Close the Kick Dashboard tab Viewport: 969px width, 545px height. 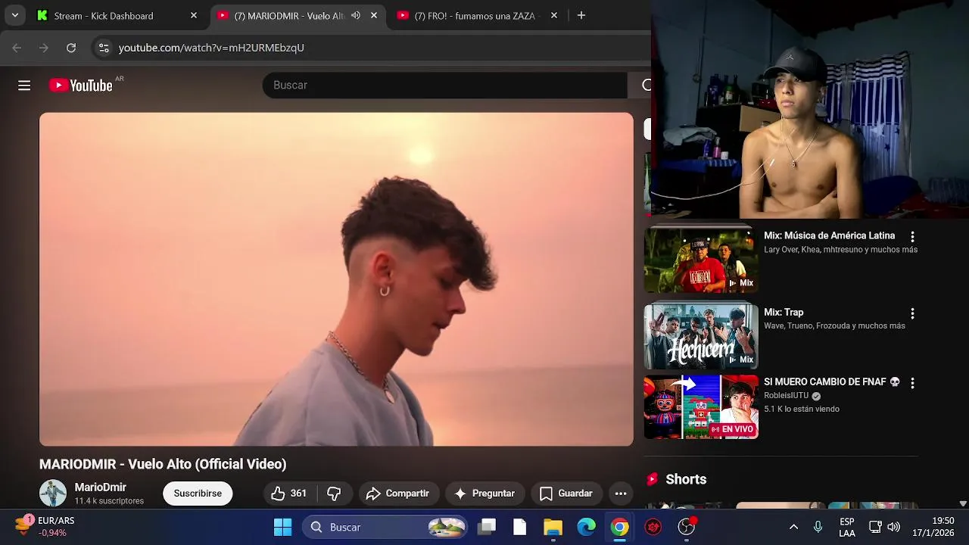click(x=194, y=15)
